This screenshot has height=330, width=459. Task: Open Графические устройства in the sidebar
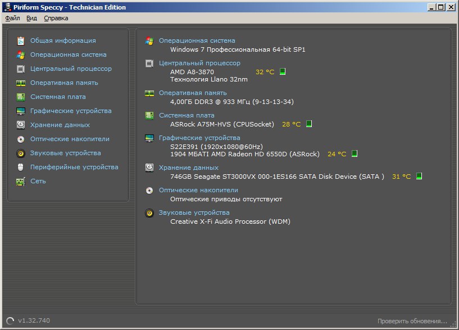[71, 111]
